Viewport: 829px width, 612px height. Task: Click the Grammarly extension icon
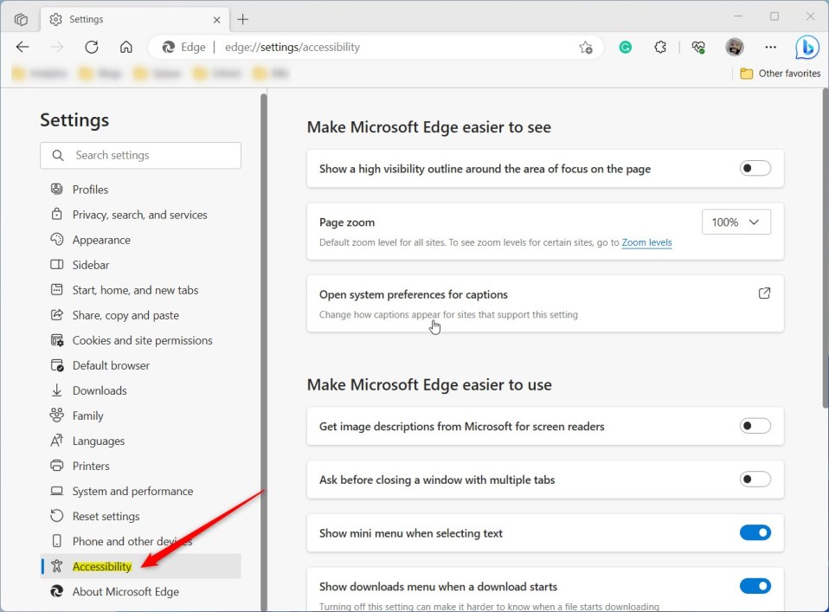pyautogui.click(x=625, y=48)
